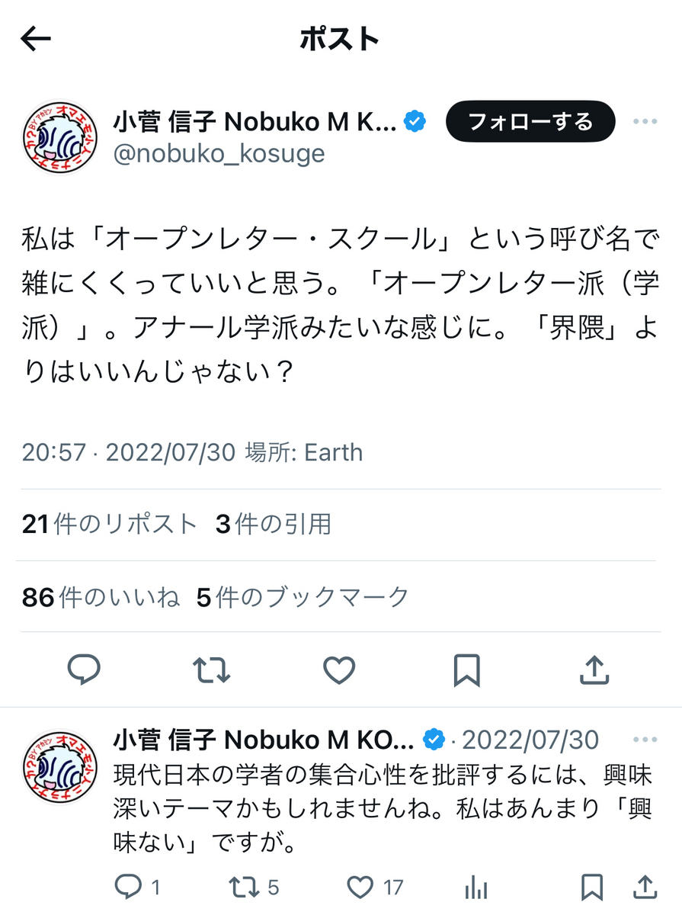Screen dimensions: 682x915
Task: Bookmark the main post
Action: pos(466,670)
